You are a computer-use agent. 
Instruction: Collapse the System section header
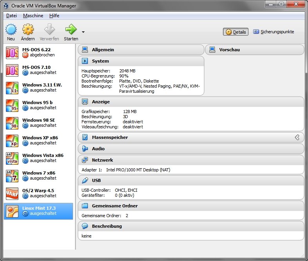[141, 61]
